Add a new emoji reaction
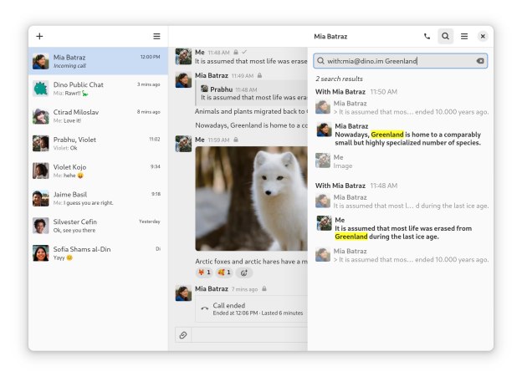Viewport: 522px width, 382px height. pos(244,272)
